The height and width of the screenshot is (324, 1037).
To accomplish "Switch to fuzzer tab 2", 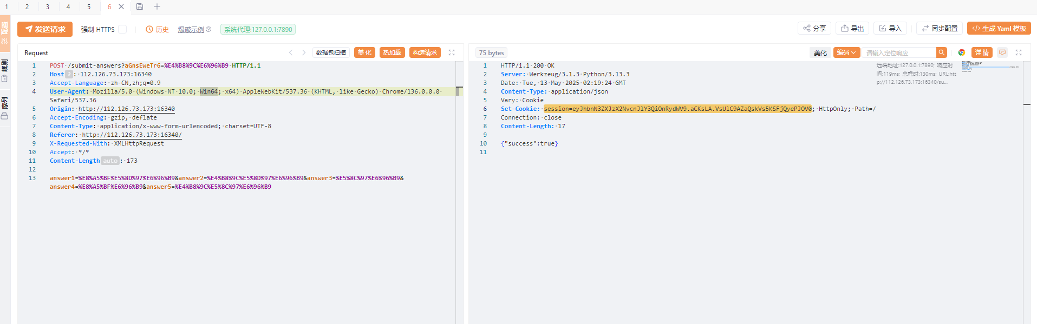I will (x=27, y=6).
